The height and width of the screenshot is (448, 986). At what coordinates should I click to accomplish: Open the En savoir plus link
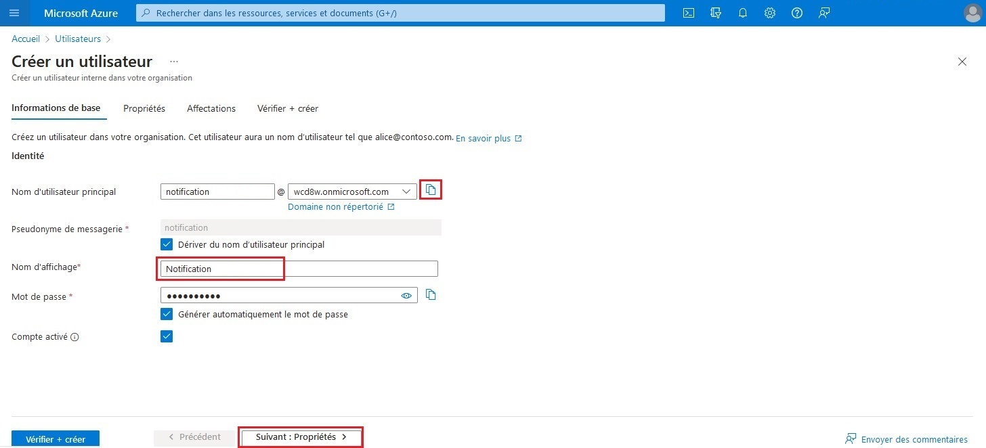pyautogui.click(x=489, y=138)
